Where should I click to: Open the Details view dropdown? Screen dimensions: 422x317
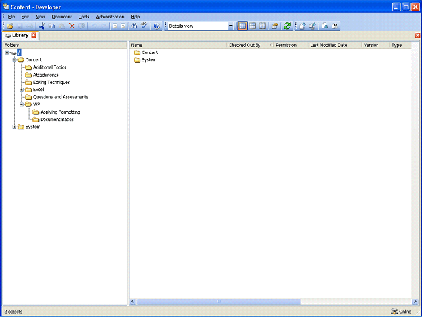(x=231, y=26)
